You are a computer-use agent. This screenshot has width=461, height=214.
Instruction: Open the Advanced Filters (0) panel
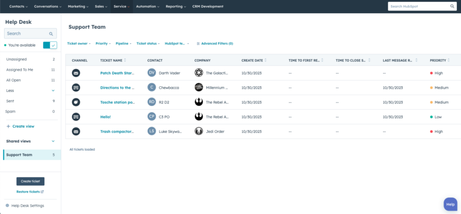pyautogui.click(x=214, y=44)
